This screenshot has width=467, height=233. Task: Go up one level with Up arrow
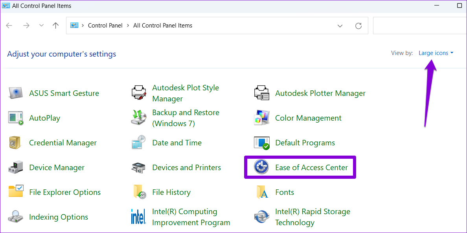pyautogui.click(x=55, y=26)
